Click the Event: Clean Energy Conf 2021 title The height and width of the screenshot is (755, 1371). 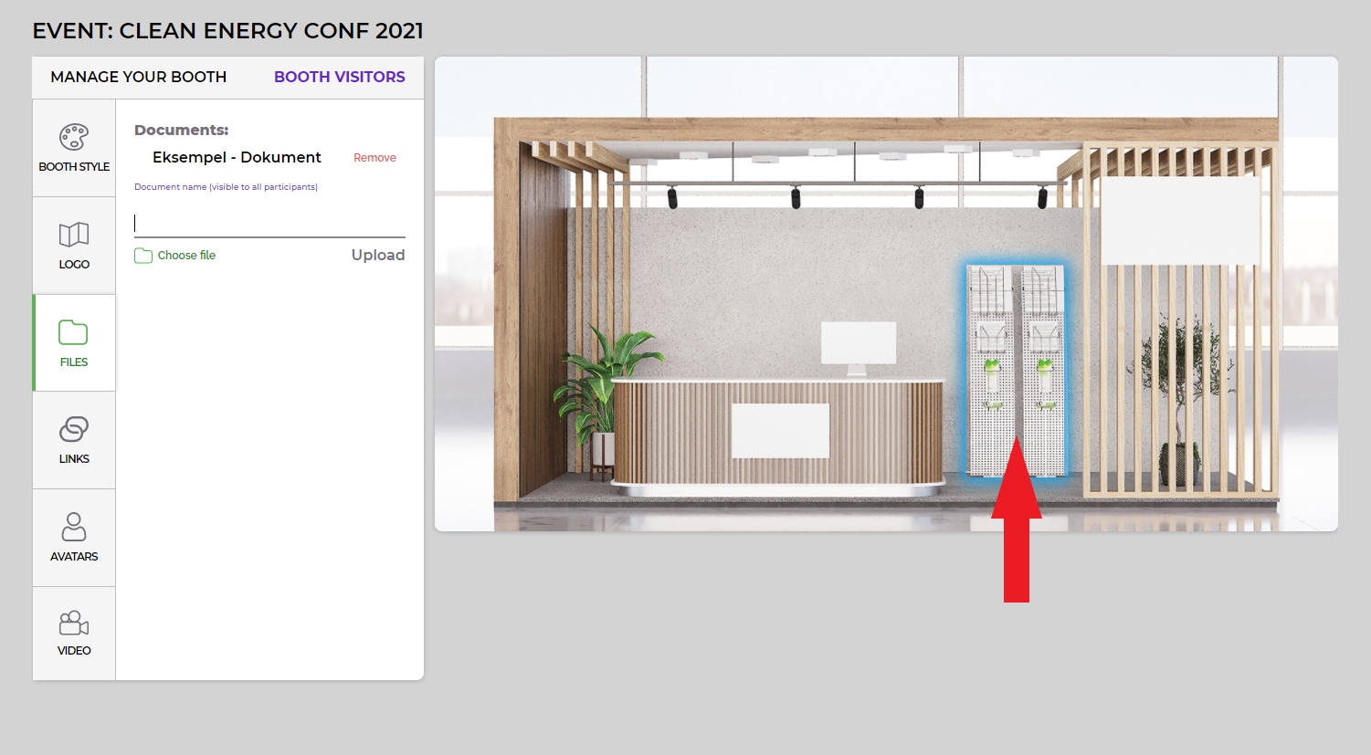coord(228,31)
